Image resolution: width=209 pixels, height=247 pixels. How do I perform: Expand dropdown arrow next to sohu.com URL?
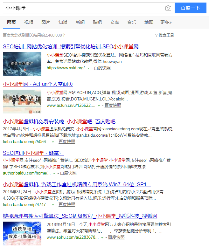[102, 238]
